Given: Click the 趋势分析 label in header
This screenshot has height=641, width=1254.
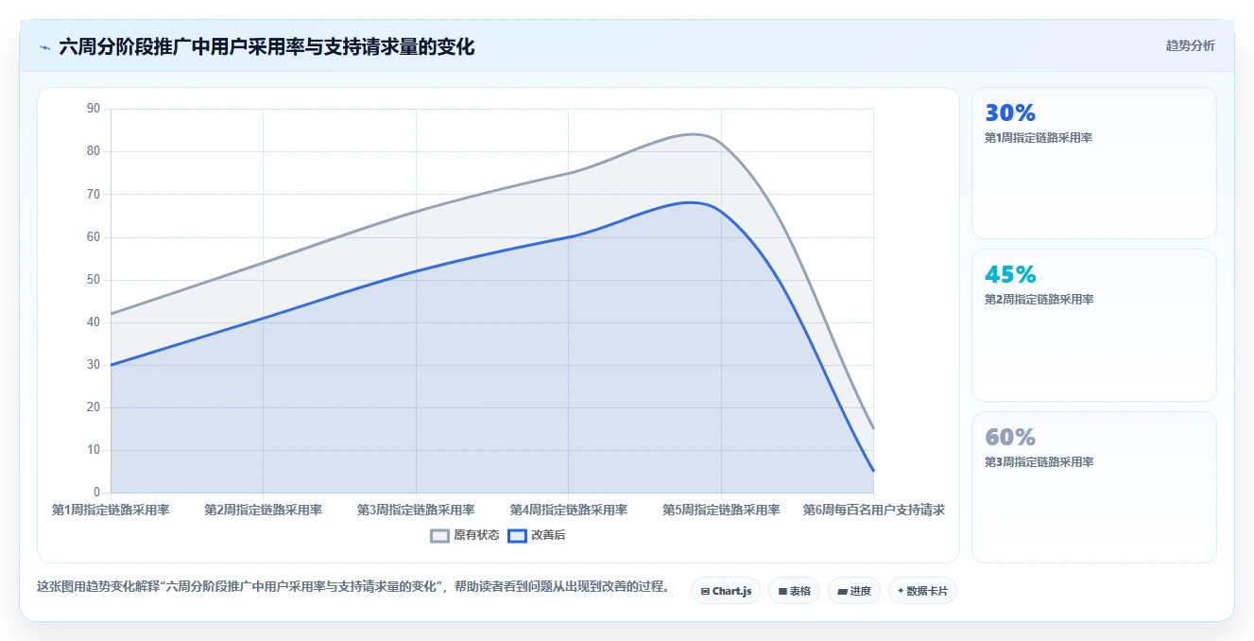Looking at the screenshot, I should [1191, 45].
